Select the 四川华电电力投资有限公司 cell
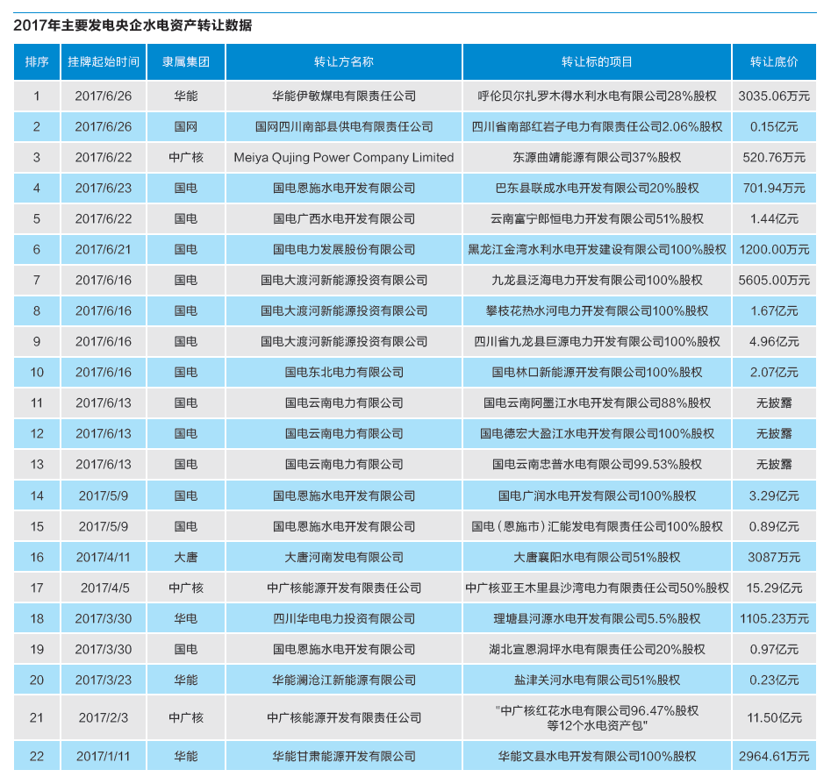 click(x=344, y=619)
